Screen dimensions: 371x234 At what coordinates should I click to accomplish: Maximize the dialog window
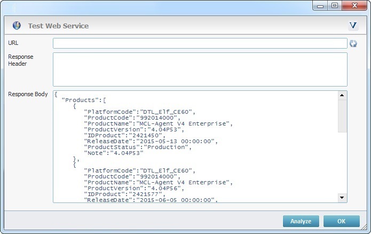point(335,5)
